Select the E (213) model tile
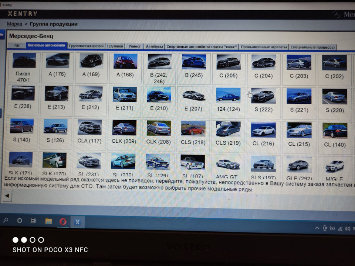Screen dimensions: 355x266 [56, 100]
